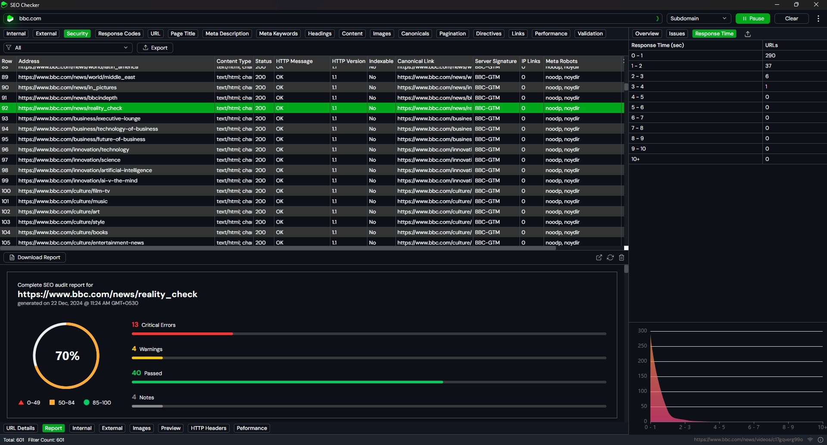
Task: Switch right panel to Overview
Action: [647, 34]
